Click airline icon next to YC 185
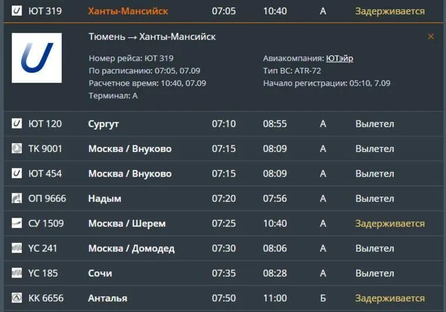Viewport: 446px width, 312px height. pyautogui.click(x=16, y=273)
